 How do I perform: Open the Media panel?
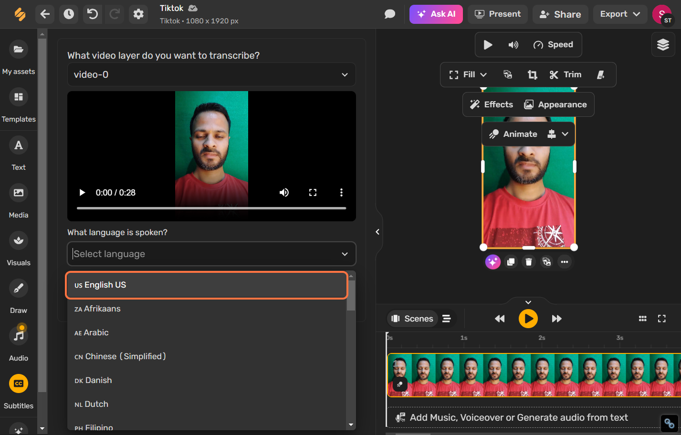click(x=19, y=201)
